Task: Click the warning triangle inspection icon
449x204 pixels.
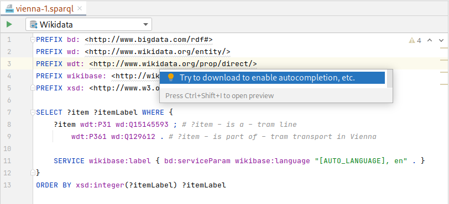Action: pos(412,40)
